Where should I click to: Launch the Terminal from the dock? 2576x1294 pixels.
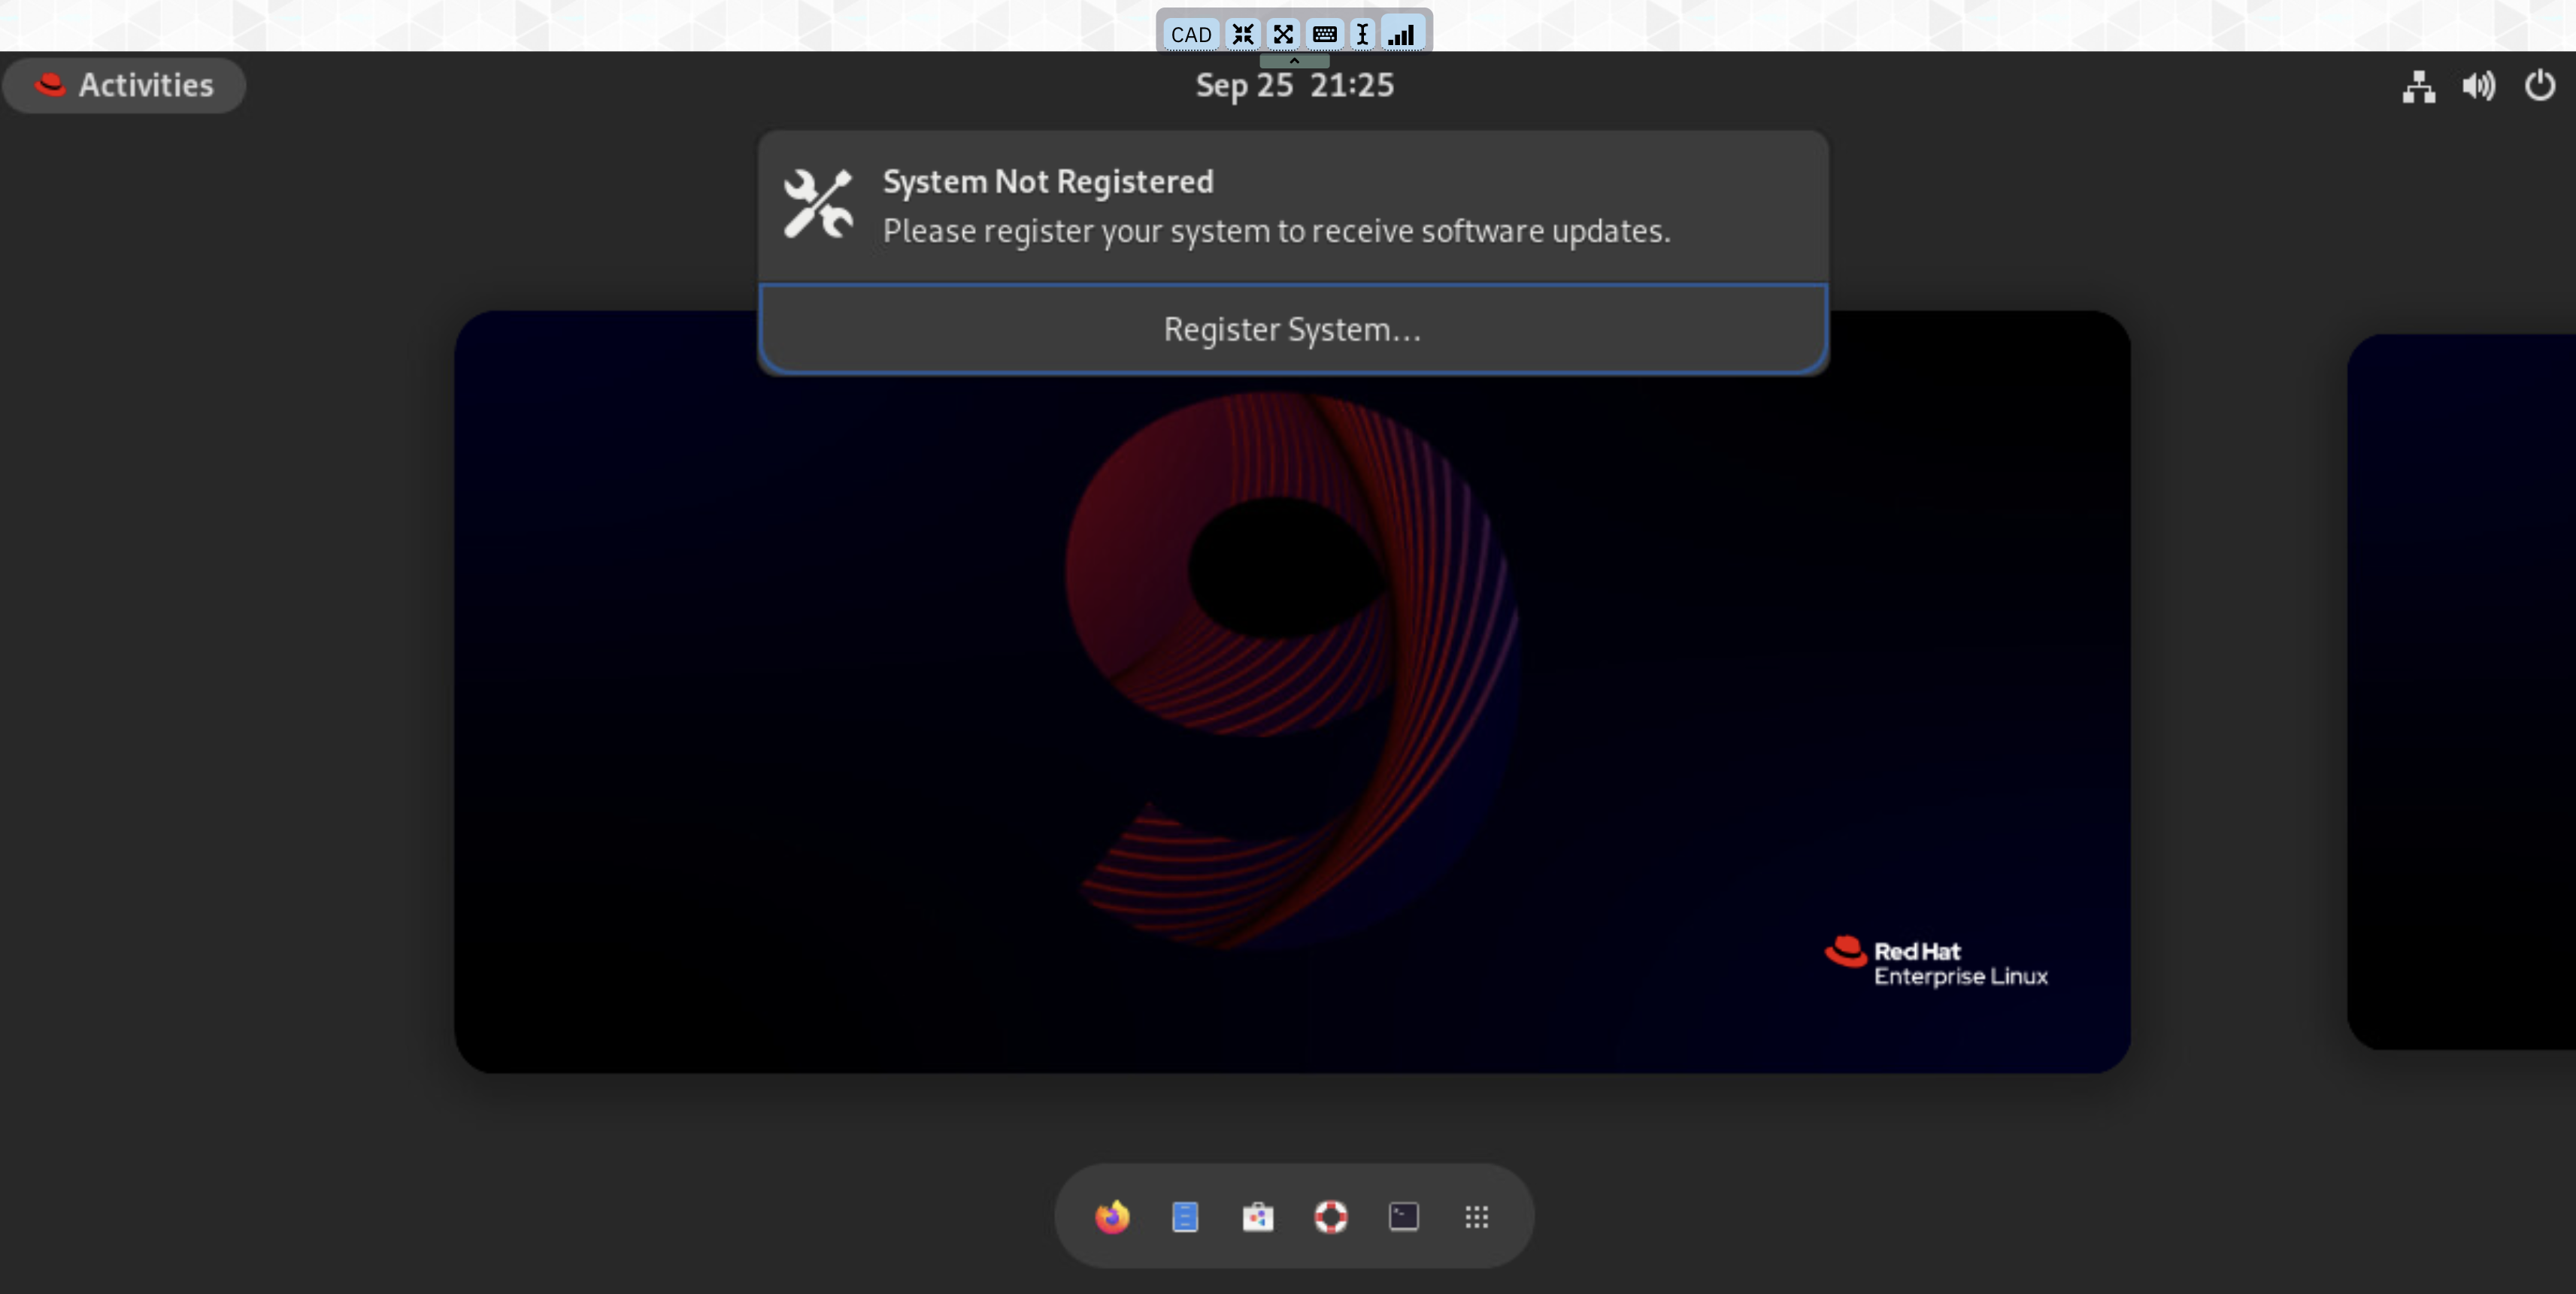[1403, 1217]
